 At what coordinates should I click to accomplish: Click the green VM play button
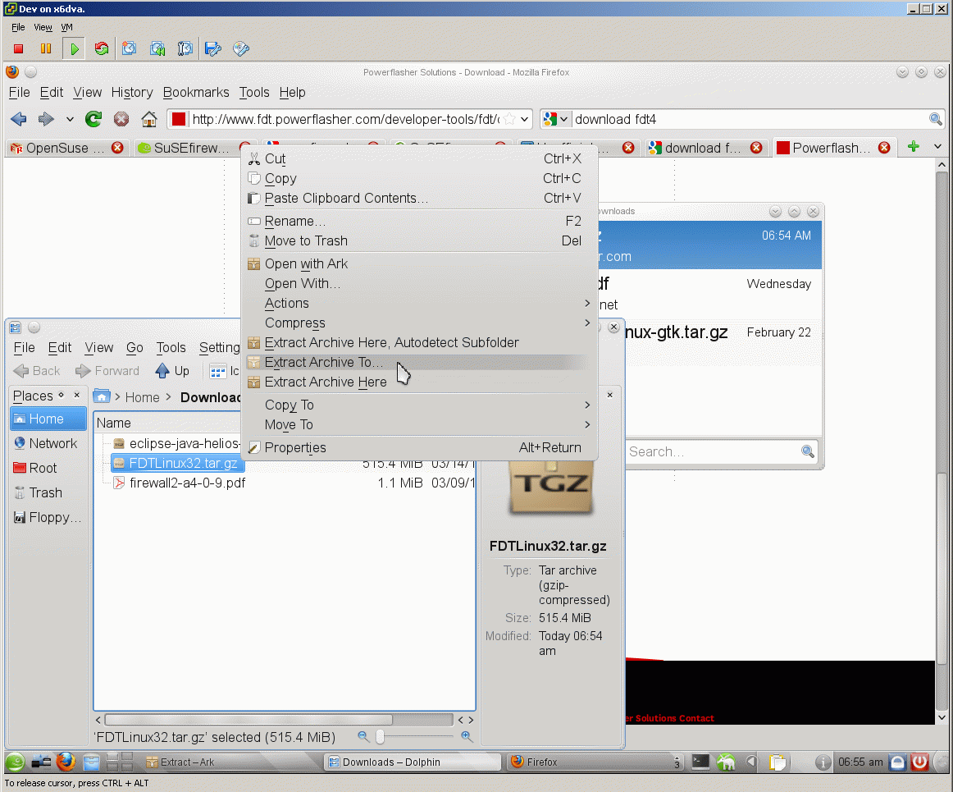(74, 48)
